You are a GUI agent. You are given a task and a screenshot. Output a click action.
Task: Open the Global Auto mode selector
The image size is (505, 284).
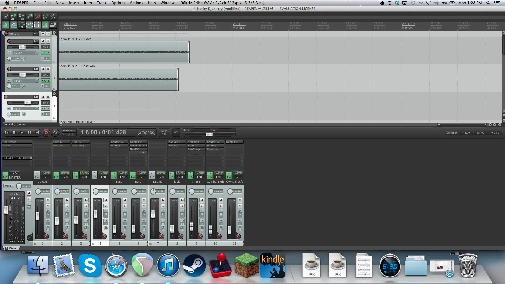coord(69,132)
